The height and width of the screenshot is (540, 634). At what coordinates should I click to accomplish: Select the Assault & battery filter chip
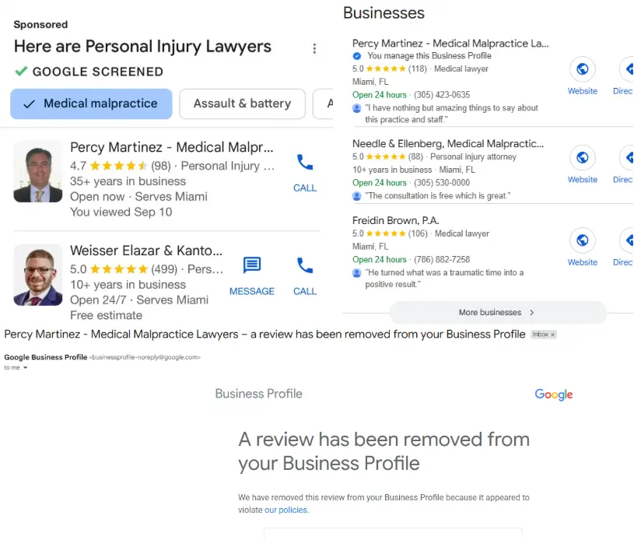pyautogui.click(x=242, y=103)
